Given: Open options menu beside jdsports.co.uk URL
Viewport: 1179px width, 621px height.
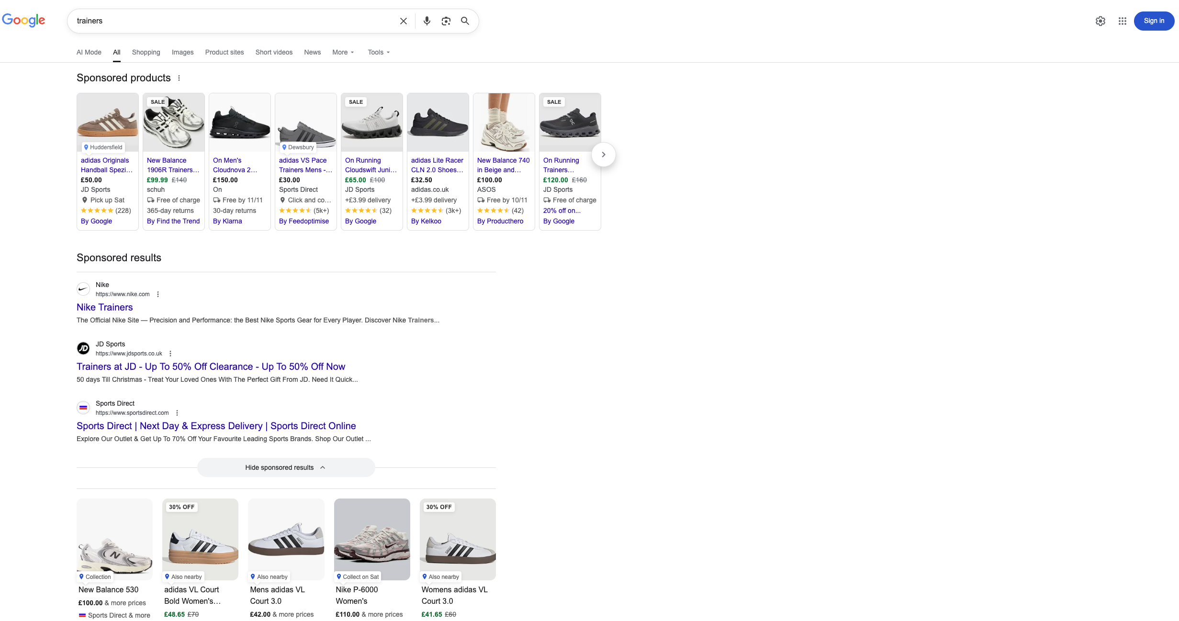Looking at the screenshot, I should click(x=170, y=354).
